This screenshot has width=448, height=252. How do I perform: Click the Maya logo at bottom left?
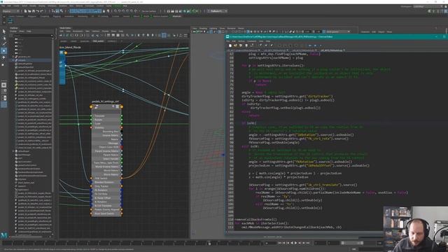point(3,235)
